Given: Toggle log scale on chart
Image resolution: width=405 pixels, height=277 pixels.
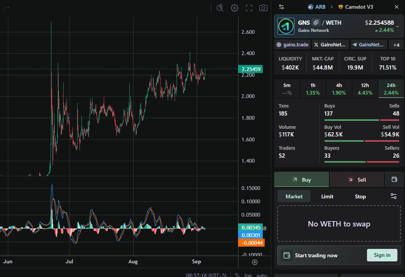Looking at the screenshot, I should tap(248, 275).
